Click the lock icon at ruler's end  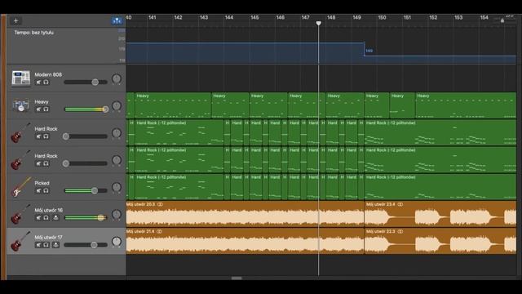tap(502, 20)
